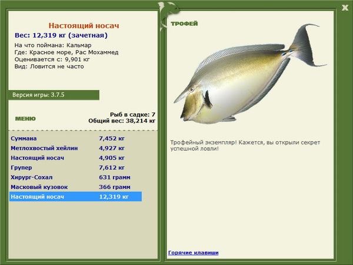
Task: Click the Вес: 12,319 кг (зачетная) line
Action: click(61, 35)
